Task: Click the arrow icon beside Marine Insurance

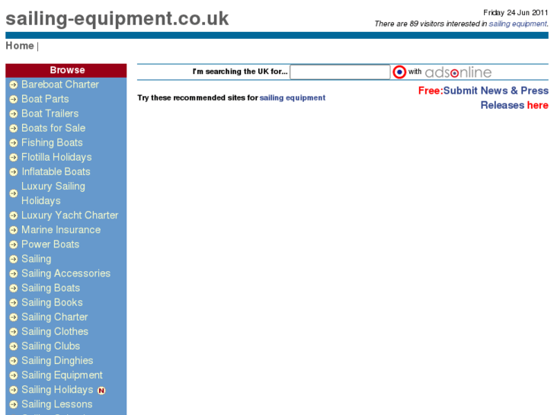Action: [x=14, y=230]
